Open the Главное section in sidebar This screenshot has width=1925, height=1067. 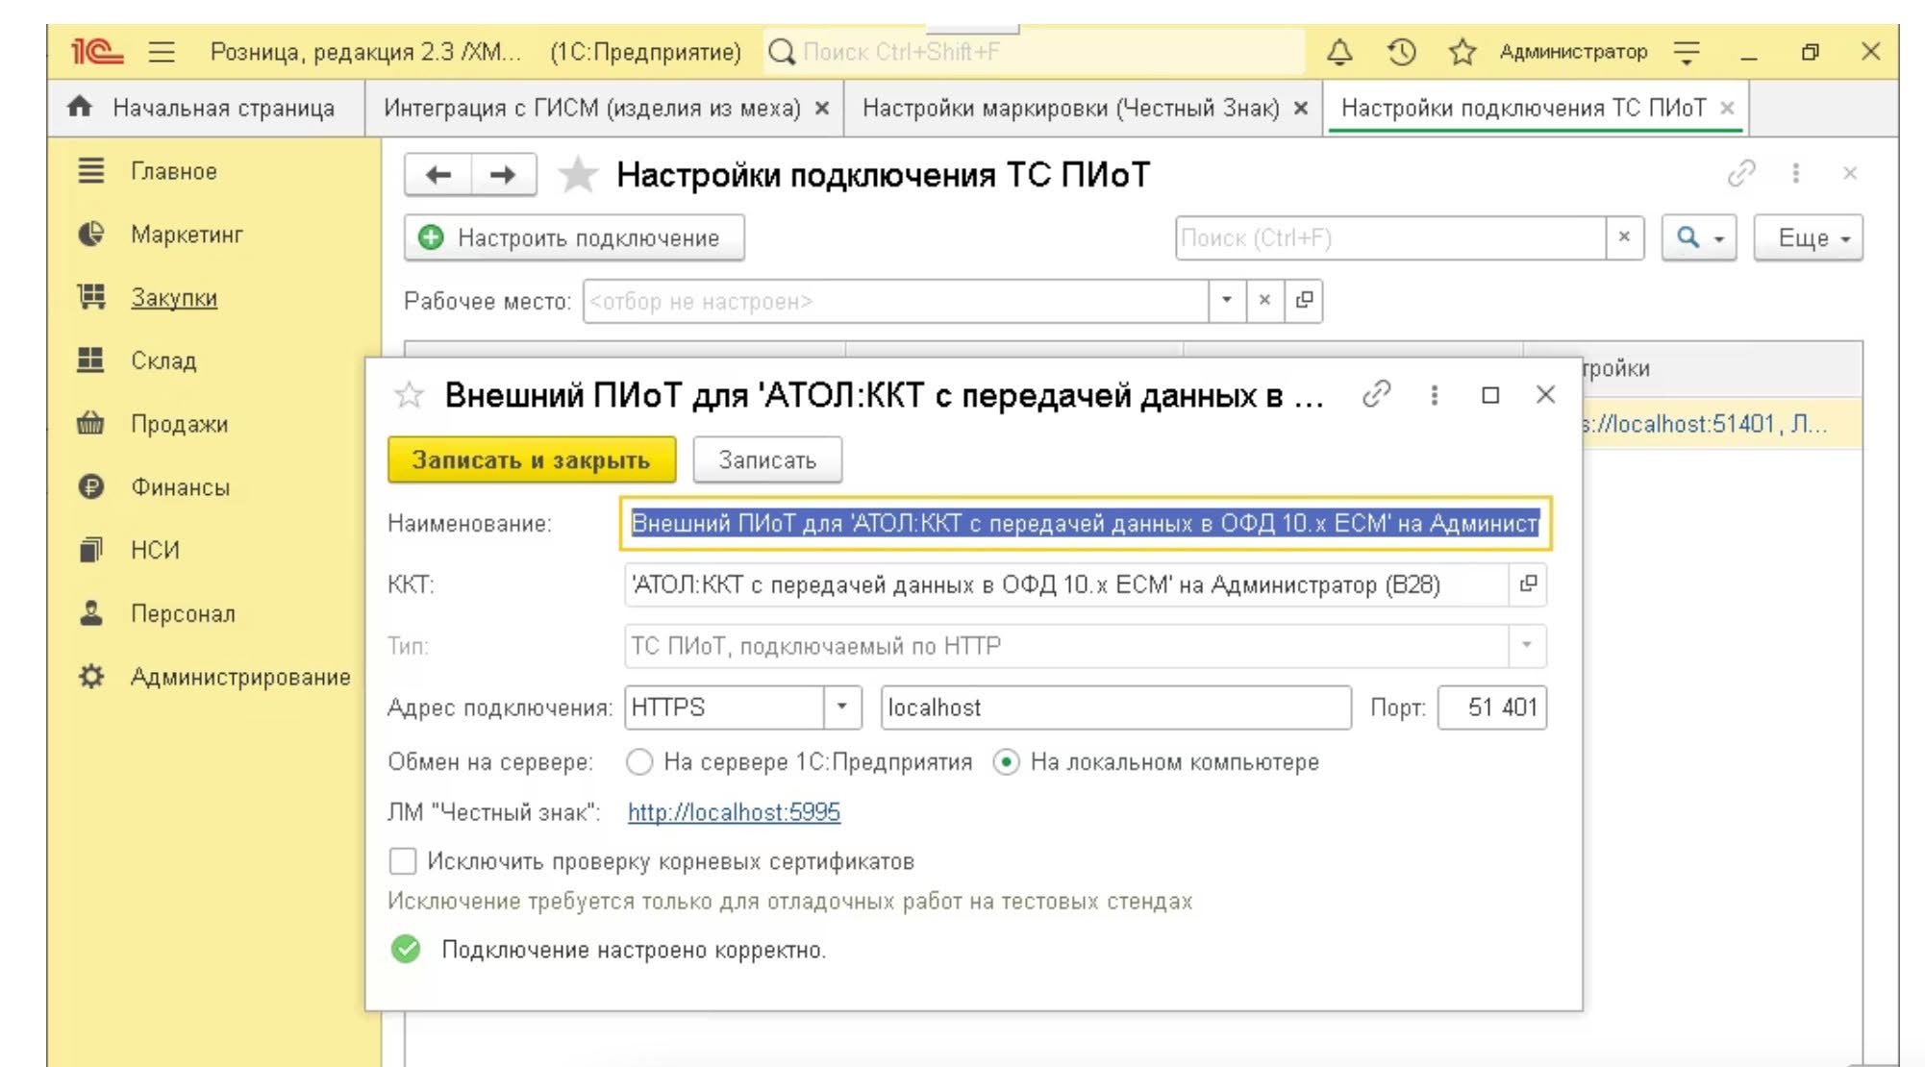173,171
